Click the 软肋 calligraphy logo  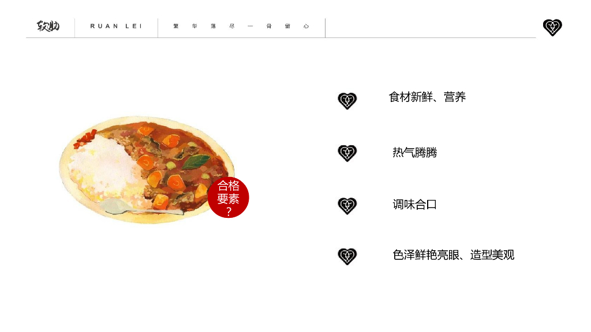[x=48, y=26]
